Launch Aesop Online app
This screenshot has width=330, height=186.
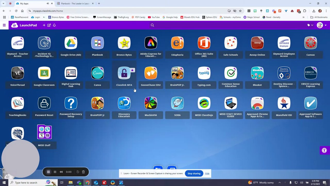tap(257, 43)
